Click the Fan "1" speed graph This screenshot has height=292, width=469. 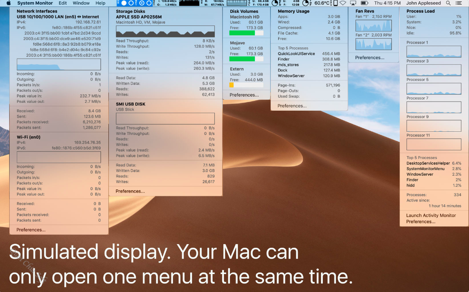pyautogui.click(x=374, y=26)
